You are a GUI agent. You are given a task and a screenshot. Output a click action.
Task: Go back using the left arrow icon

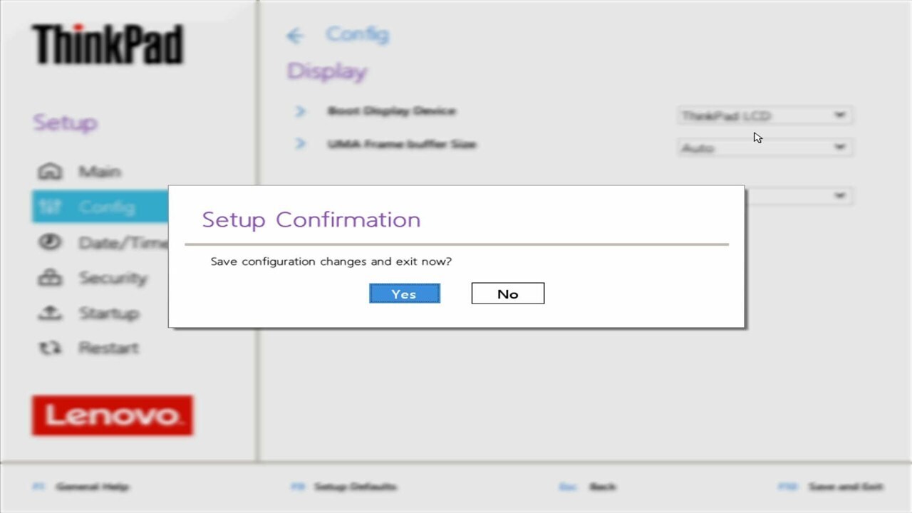(x=295, y=36)
